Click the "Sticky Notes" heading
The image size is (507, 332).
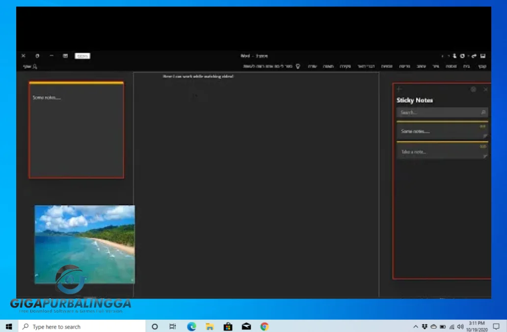coord(415,100)
